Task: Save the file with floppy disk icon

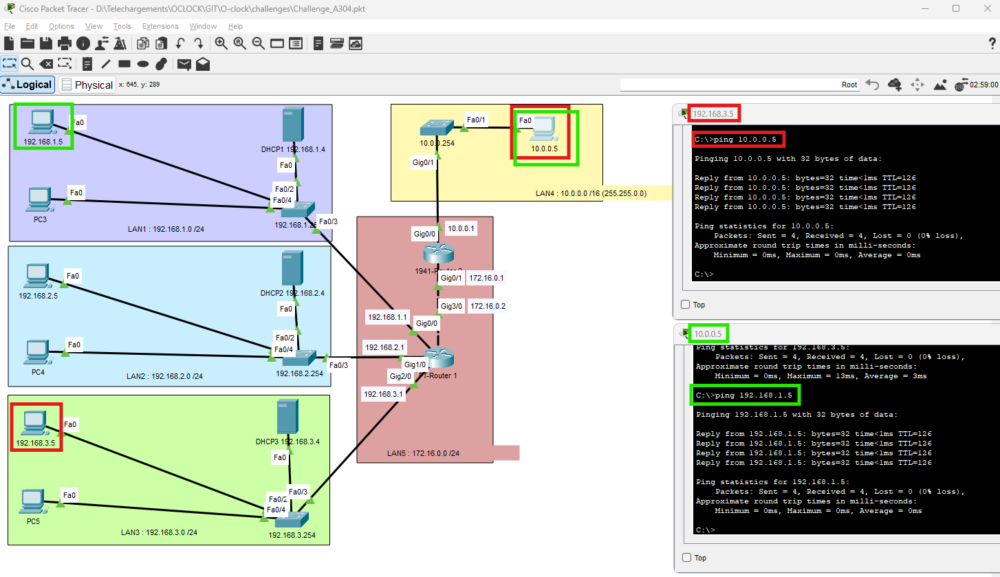Action: [x=46, y=43]
